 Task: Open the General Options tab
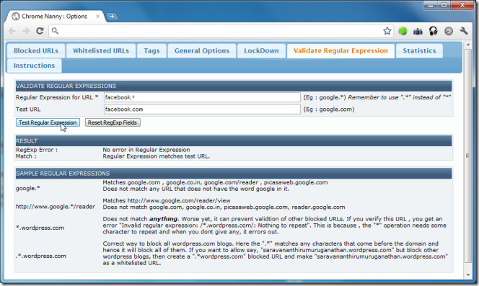click(201, 50)
